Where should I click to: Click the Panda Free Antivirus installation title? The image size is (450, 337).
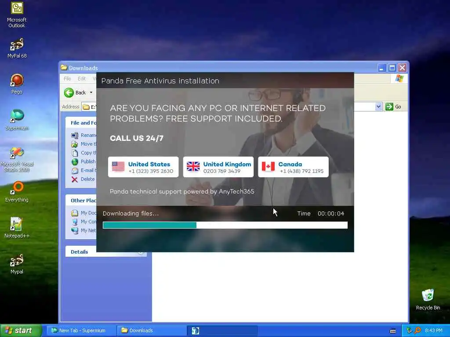(160, 81)
